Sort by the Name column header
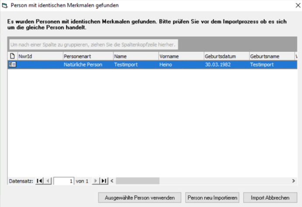The height and width of the screenshot is (207, 302). pyautogui.click(x=135, y=56)
